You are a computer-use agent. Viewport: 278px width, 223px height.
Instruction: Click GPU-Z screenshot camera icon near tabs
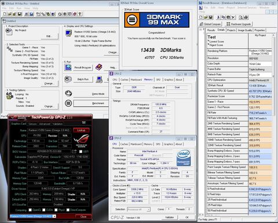click(84, 123)
